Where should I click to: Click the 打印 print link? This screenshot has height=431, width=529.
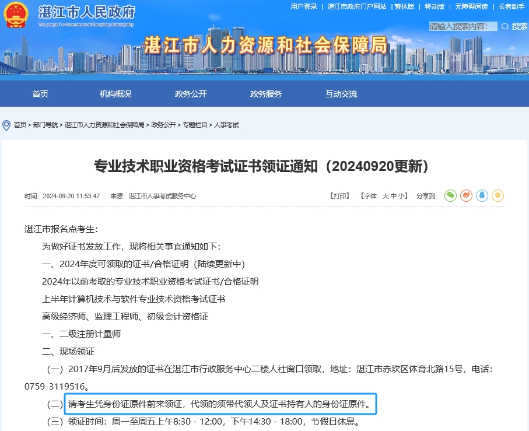click(339, 196)
